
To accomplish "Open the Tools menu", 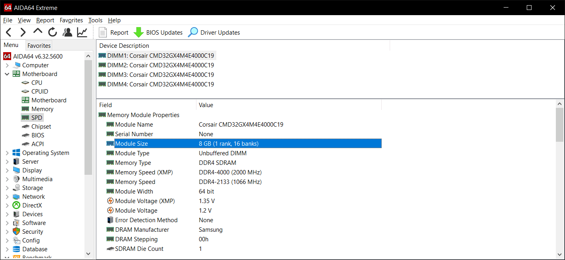I will click(x=95, y=20).
